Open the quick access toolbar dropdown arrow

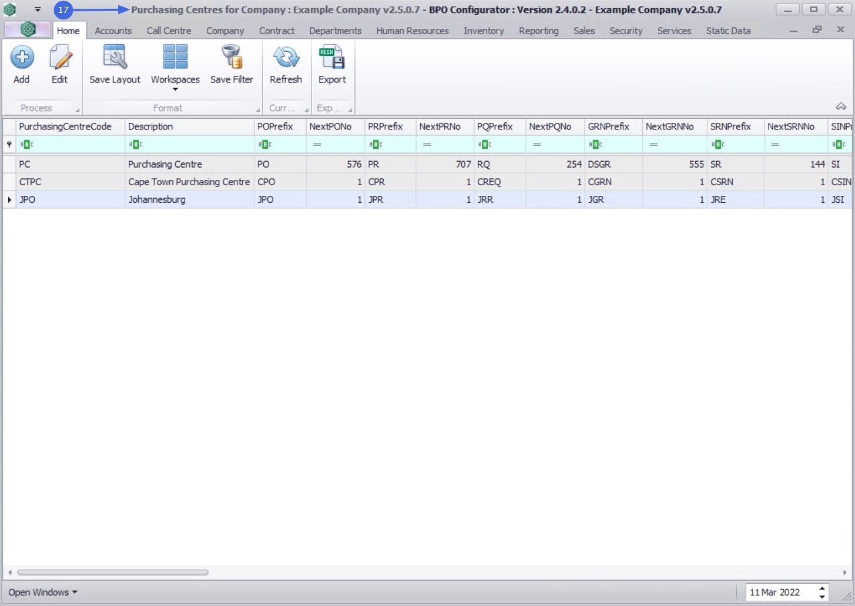pos(38,10)
